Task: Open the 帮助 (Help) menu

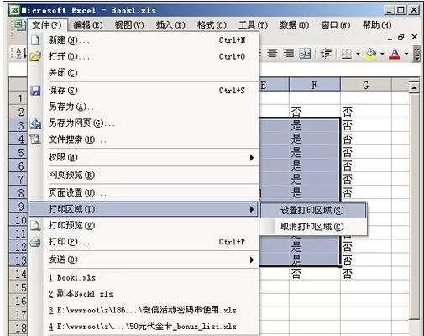Action: (377, 25)
